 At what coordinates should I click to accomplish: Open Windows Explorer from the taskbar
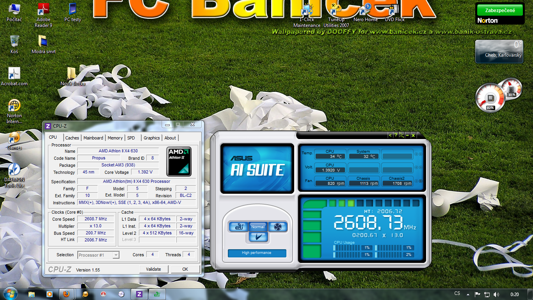[32, 294]
